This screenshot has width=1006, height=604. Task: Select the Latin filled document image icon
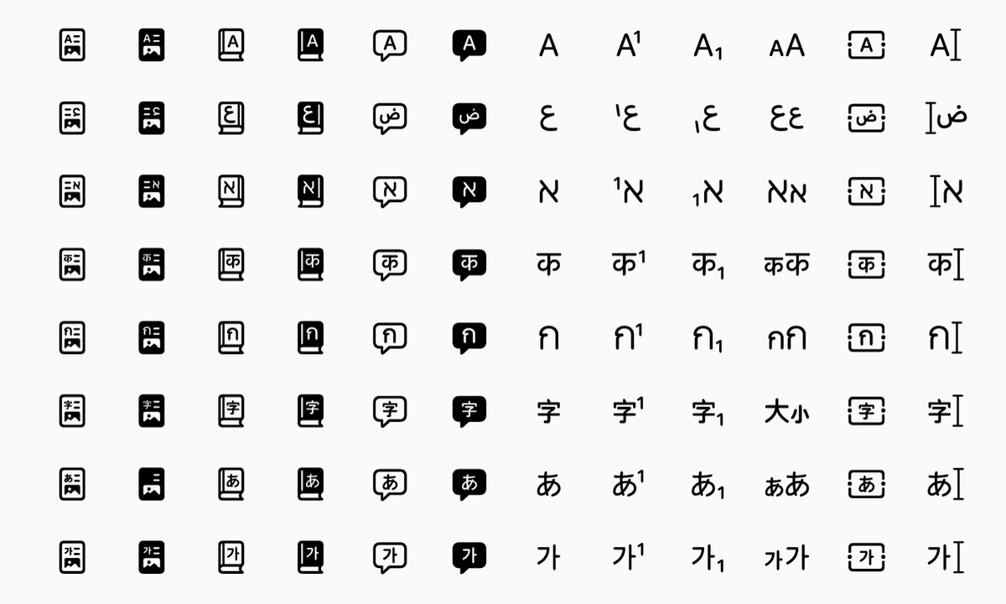pyautogui.click(x=152, y=44)
